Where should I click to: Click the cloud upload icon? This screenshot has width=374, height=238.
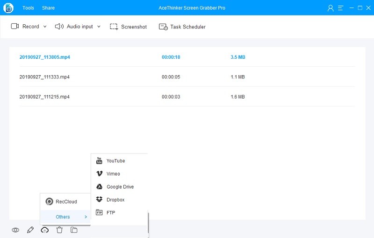tap(45, 230)
